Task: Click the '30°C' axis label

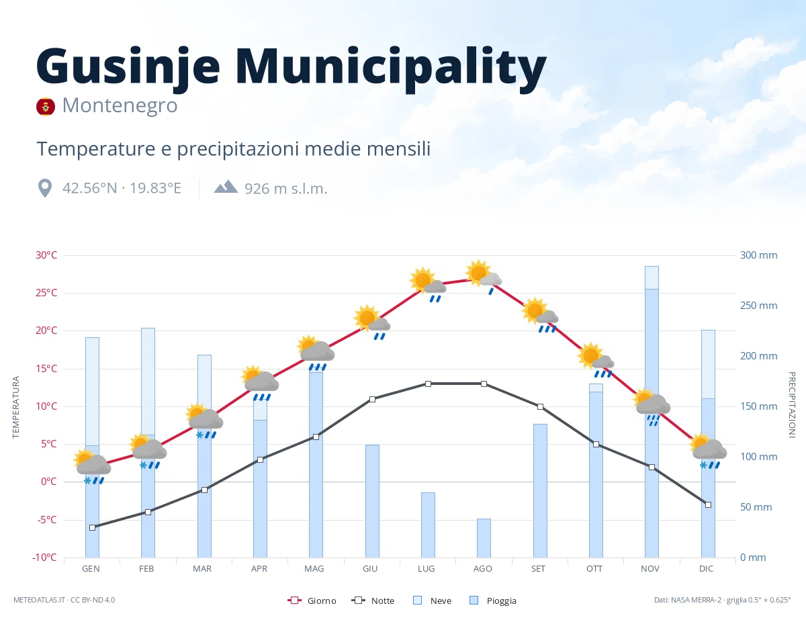Action: [x=46, y=255]
